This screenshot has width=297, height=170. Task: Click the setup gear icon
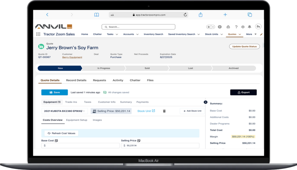[243, 27]
